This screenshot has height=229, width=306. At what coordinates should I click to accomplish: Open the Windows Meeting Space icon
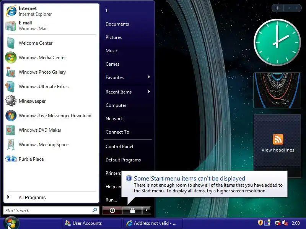tap(11, 145)
